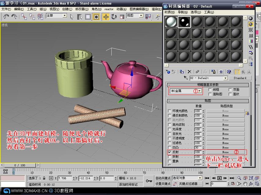This screenshot has width=261, height=195.
Task: Click the Undo arrow in main toolbar
Action: [6, 16]
